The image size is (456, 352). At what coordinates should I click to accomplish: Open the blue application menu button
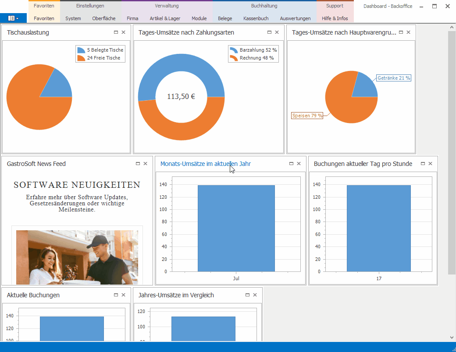14,18
